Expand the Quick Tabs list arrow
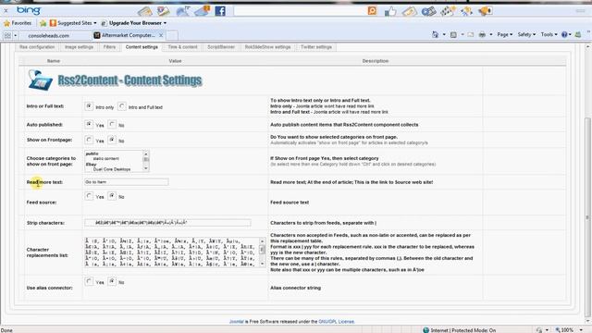The width and height of the screenshot is (592, 333). (16, 35)
